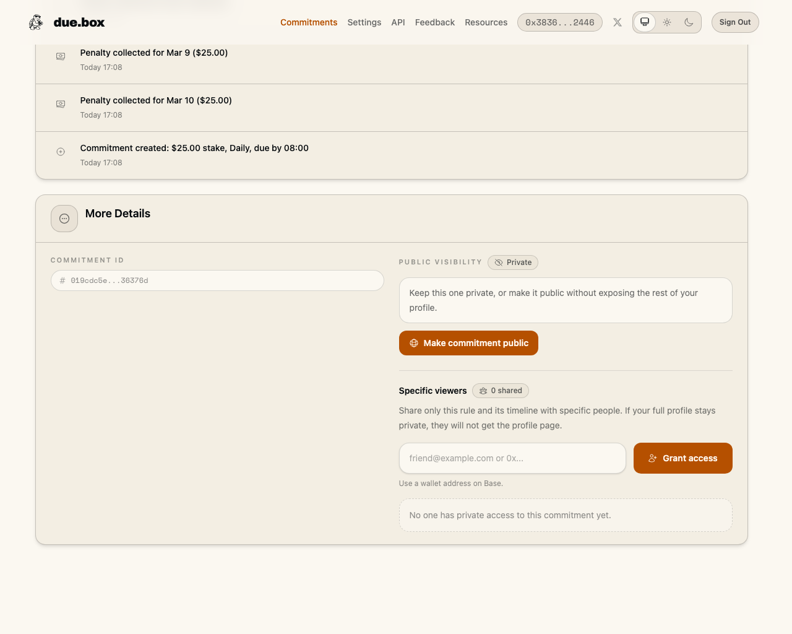
Task: Click the hash icon beside commitment ID
Action: click(x=62, y=280)
